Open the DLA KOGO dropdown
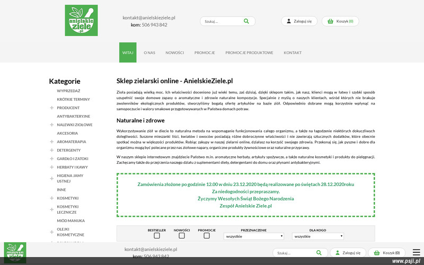Viewport: 424px width, 265px height. 317,236
